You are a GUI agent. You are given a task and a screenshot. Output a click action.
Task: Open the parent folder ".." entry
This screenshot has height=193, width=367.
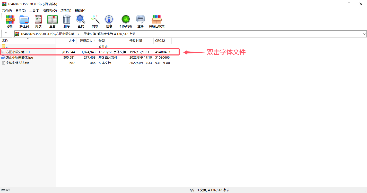point(6,47)
